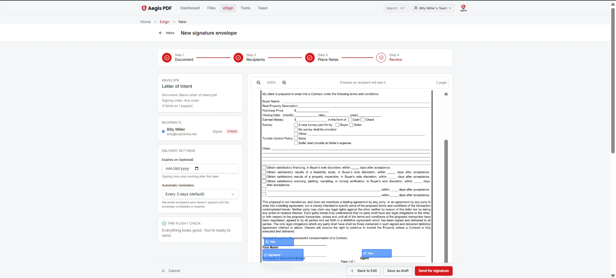Zoom in the document preview
The image size is (616, 278).
[284, 83]
